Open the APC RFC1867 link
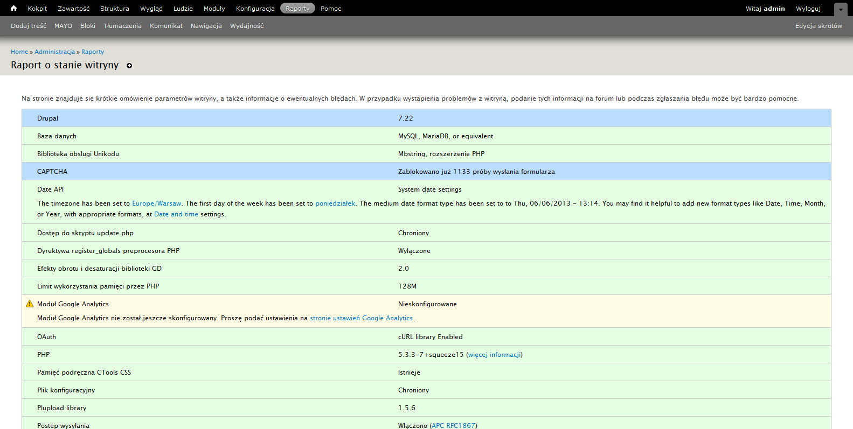The image size is (853, 429). [453, 425]
